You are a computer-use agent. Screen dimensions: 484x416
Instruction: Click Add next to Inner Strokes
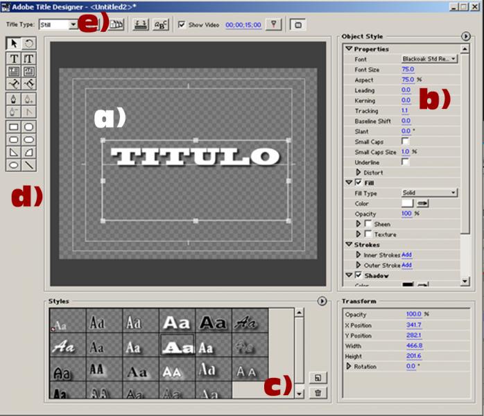click(x=406, y=255)
